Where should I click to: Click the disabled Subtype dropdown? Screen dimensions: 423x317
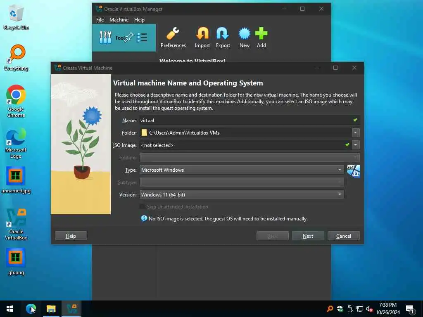click(242, 182)
